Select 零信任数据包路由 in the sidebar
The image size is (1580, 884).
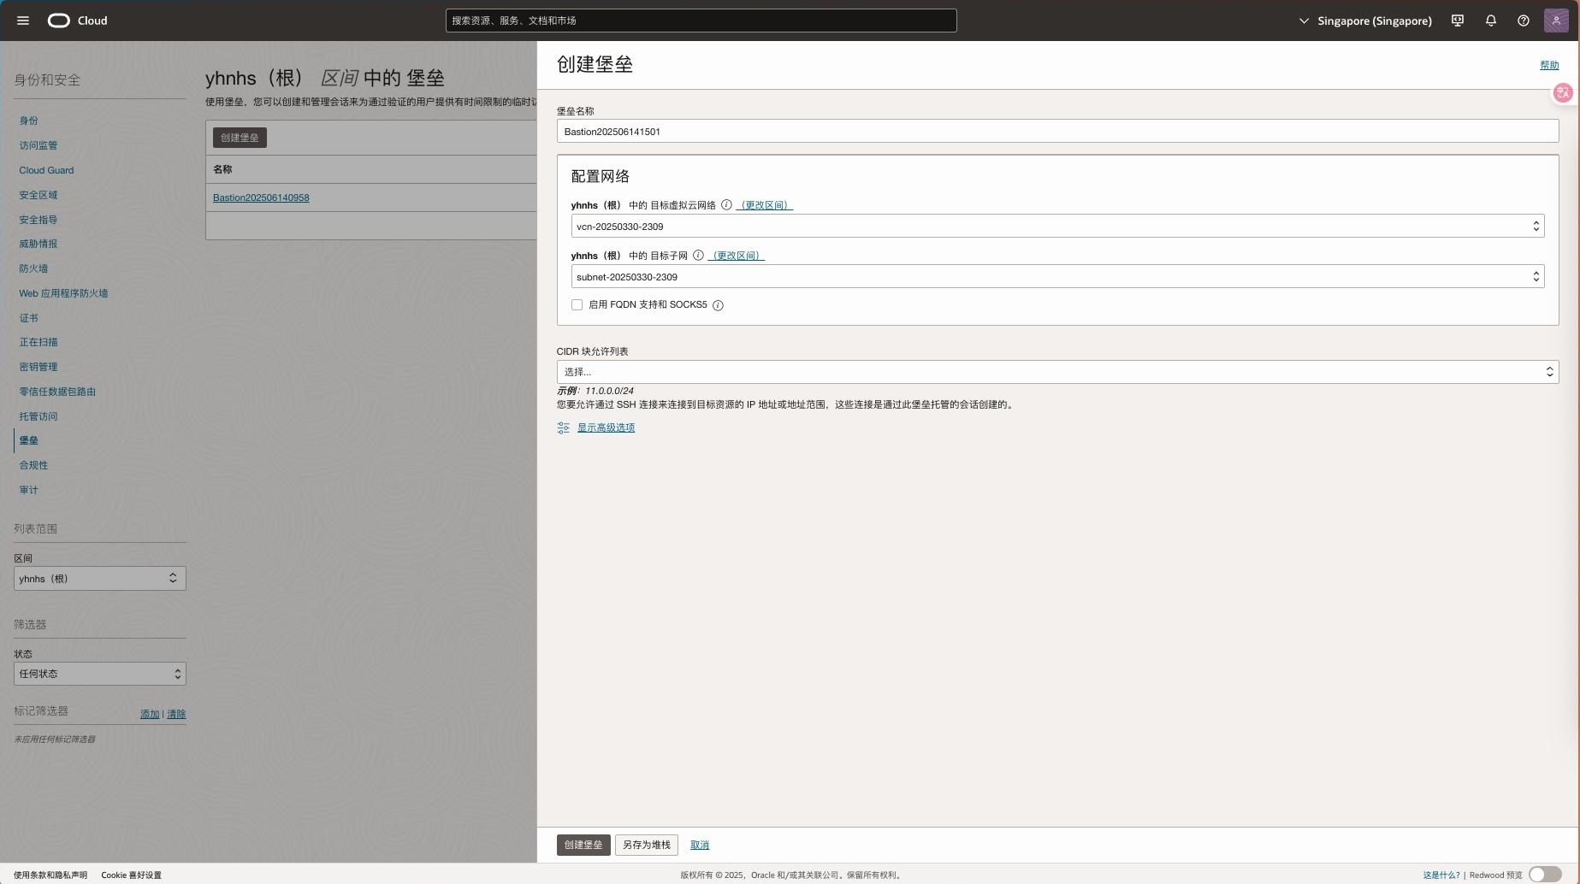[x=57, y=392]
